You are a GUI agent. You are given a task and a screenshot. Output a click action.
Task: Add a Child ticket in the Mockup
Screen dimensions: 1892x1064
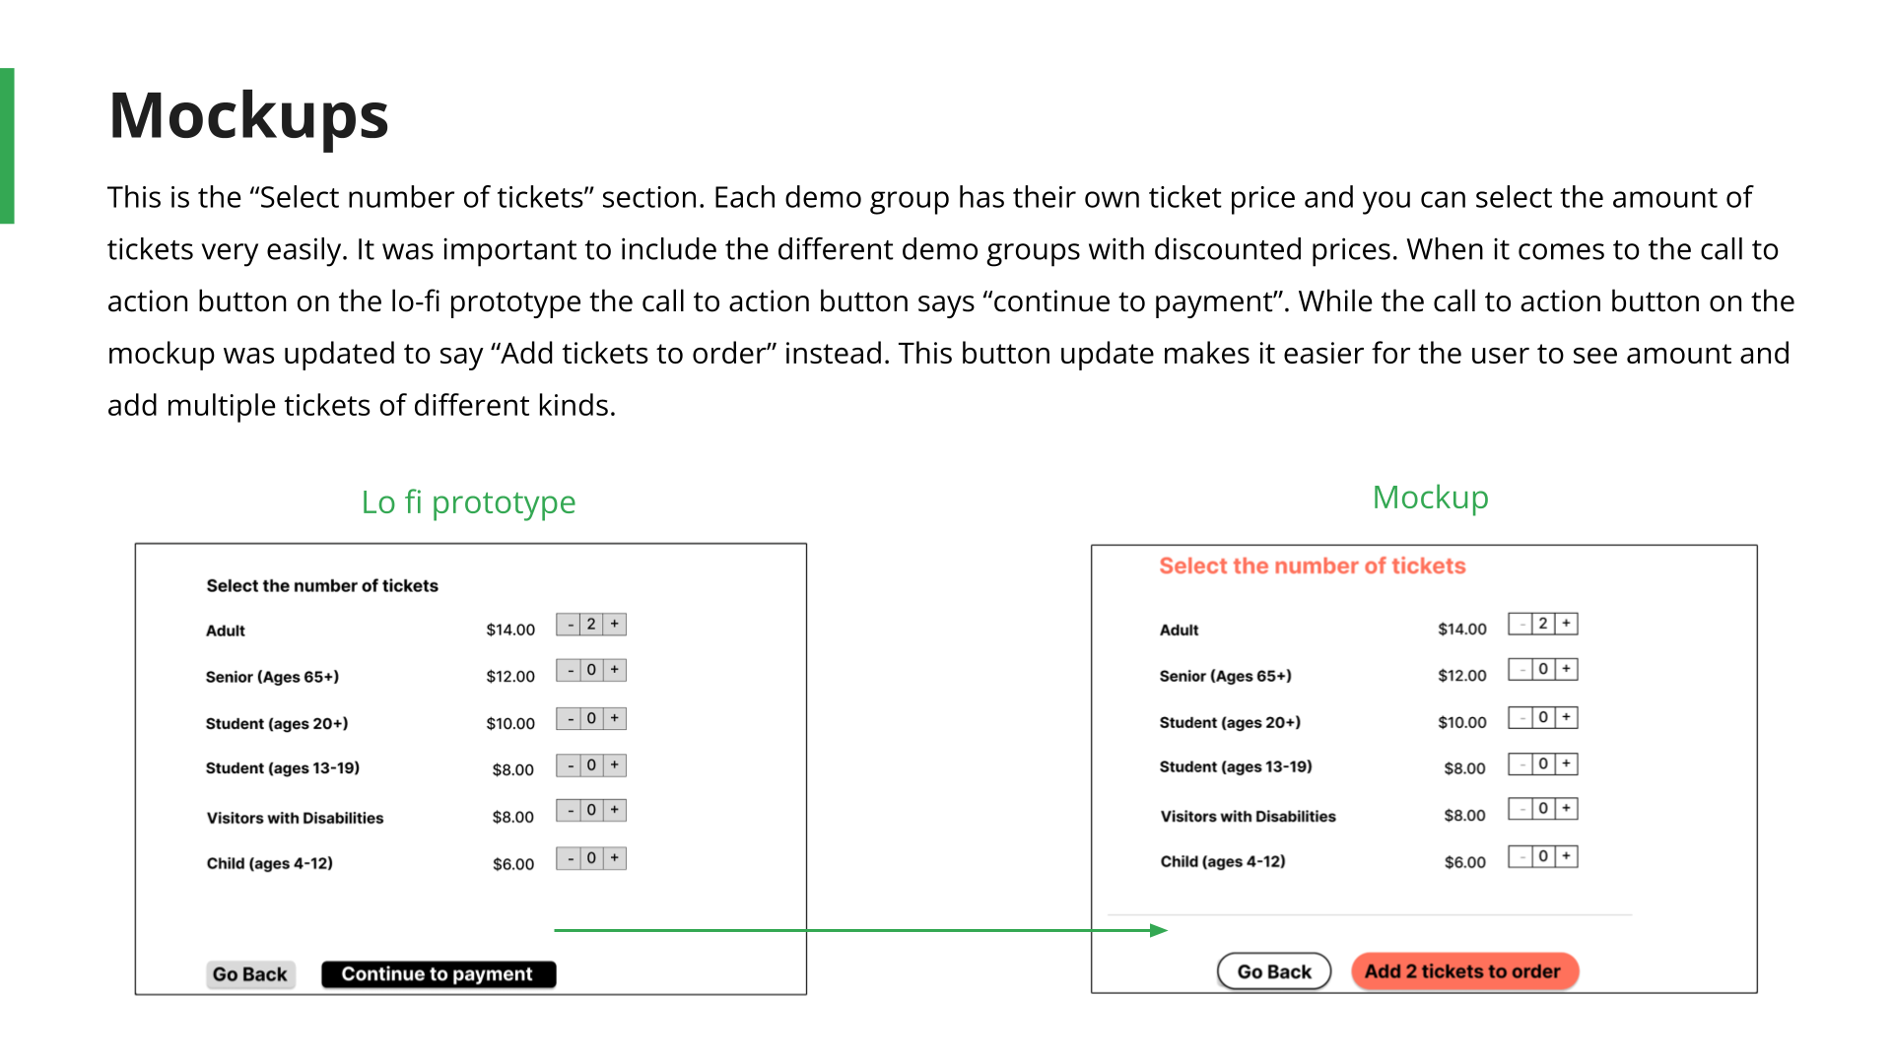pyautogui.click(x=1566, y=856)
